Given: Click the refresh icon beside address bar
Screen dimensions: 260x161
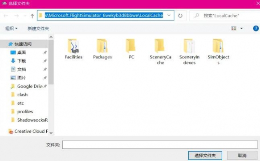Looking at the screenshot, I should coord(180,16).
